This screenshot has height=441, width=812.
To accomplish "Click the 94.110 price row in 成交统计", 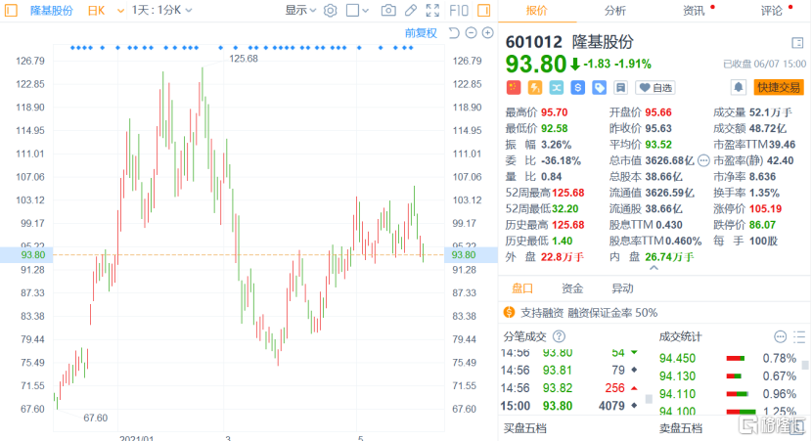I will point(728,394).
